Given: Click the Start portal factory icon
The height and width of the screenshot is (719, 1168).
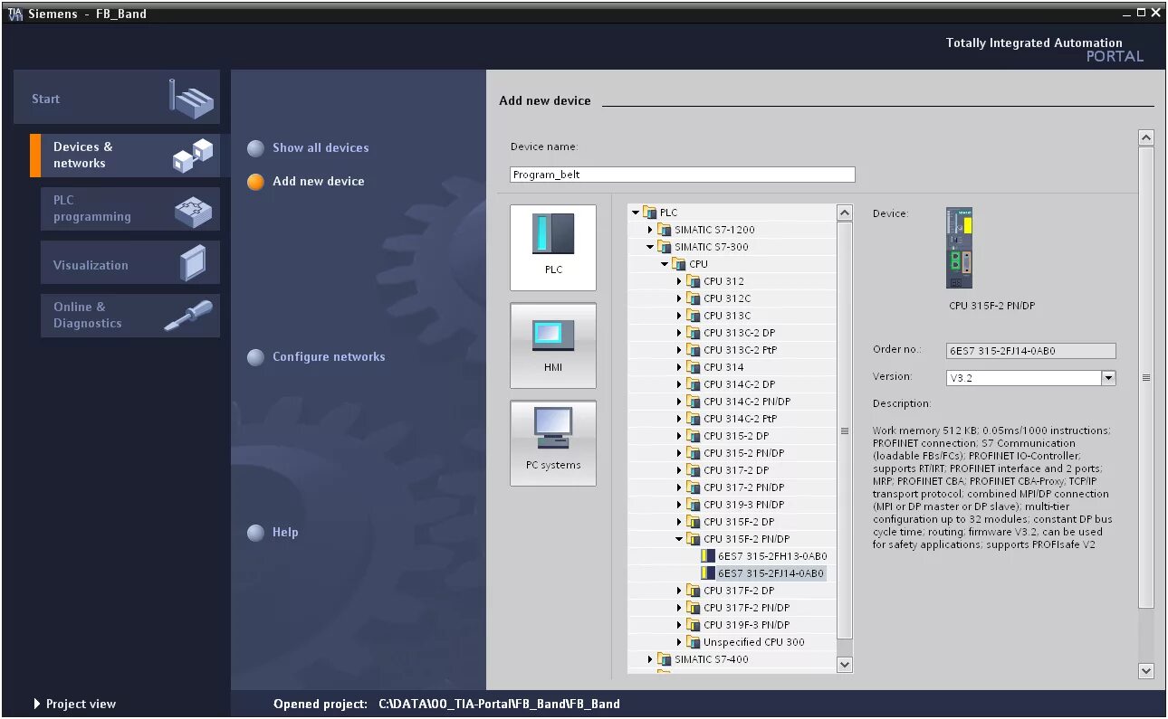Looking at the screenshot, I should (192, 98).
